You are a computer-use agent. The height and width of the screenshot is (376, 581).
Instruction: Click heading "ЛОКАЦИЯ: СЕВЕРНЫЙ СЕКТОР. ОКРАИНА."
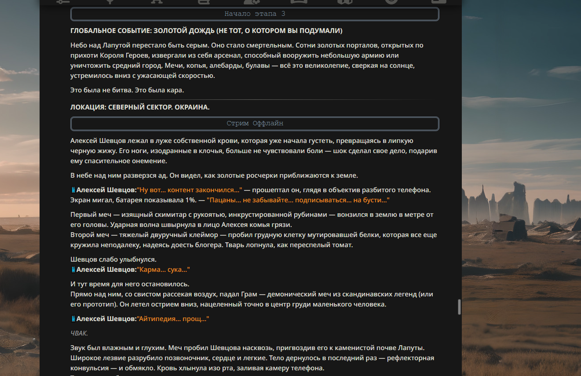pyautogui.click(x=140, y=107)
